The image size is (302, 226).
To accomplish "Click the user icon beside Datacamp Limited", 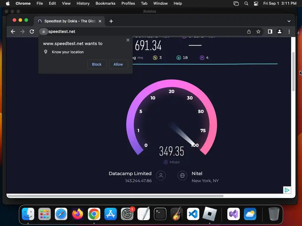I will click(x=161, y=175).
